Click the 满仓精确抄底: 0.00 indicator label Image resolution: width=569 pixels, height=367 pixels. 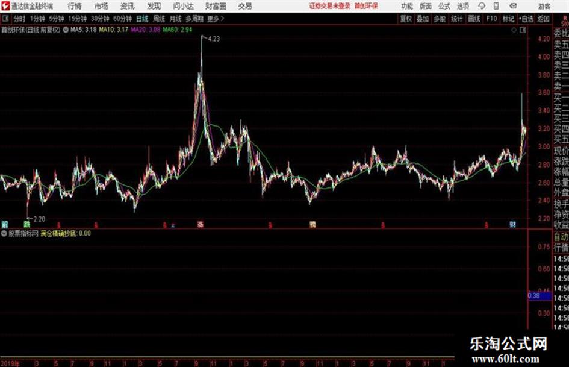(x=66, y=234)
